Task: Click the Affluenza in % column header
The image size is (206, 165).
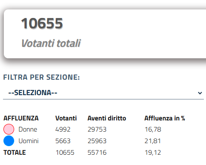Action: click(x=165, y=118)
